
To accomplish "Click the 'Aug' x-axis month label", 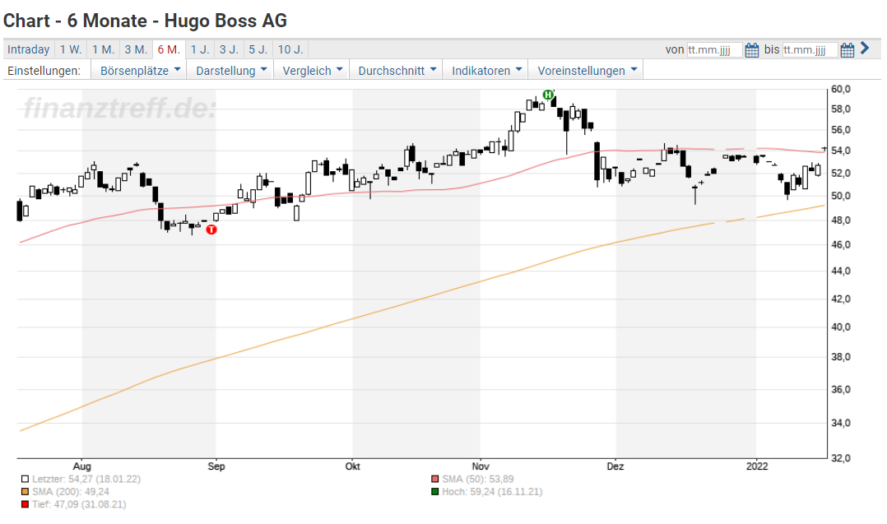I will point(82,466).
